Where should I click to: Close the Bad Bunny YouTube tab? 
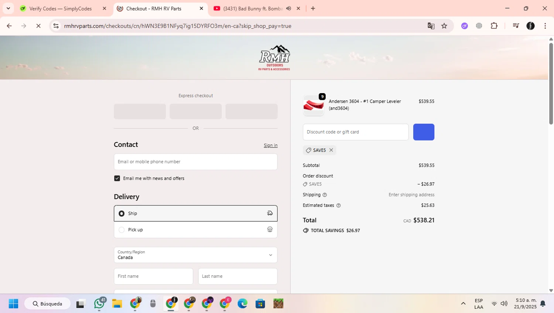[x=298, y=8]
